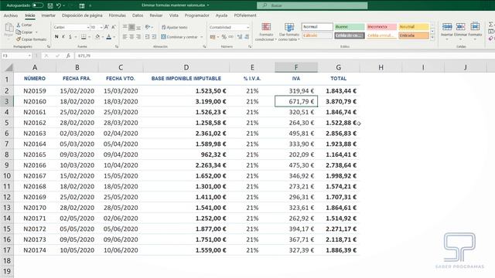
Task: Click the Decrease indent icon
Action: (x=147, y=37)
